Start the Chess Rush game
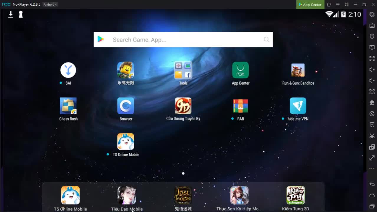Viewport: 377px width, 212px height. (68, 106)
